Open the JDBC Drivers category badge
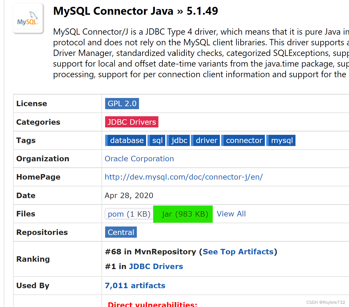This screenshot has width=349, height=307. 132,122
